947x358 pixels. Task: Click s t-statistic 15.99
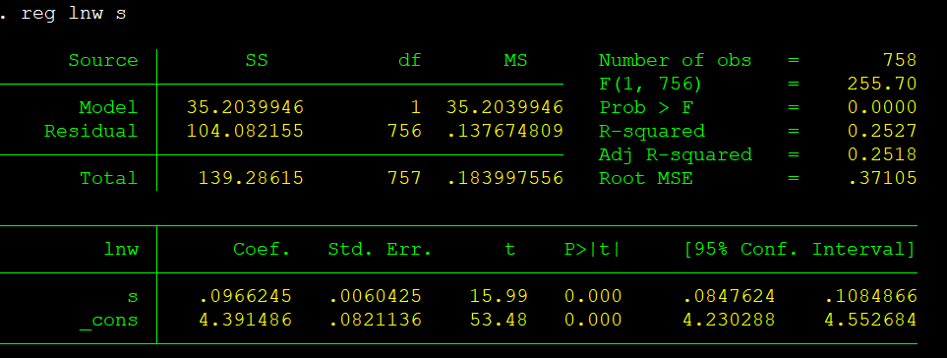point(499,296)
